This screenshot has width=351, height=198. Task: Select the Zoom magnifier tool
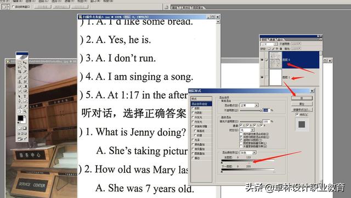(x=25, y=111)
